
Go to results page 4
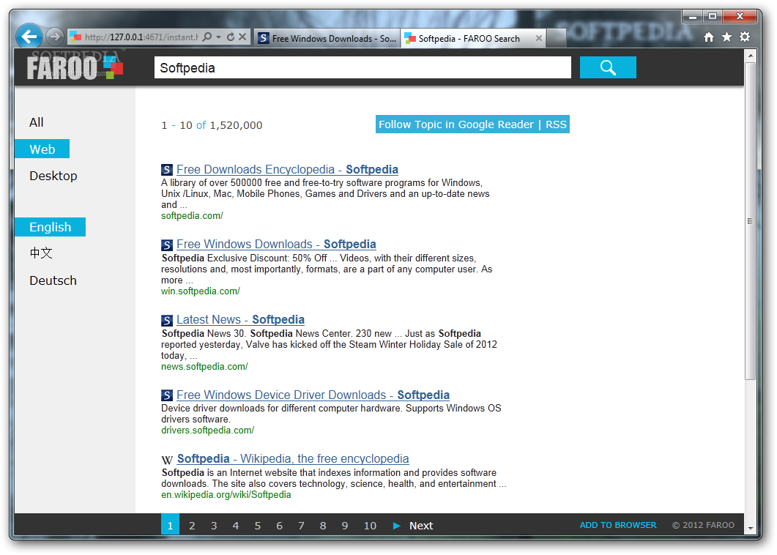tap(235, 526)
